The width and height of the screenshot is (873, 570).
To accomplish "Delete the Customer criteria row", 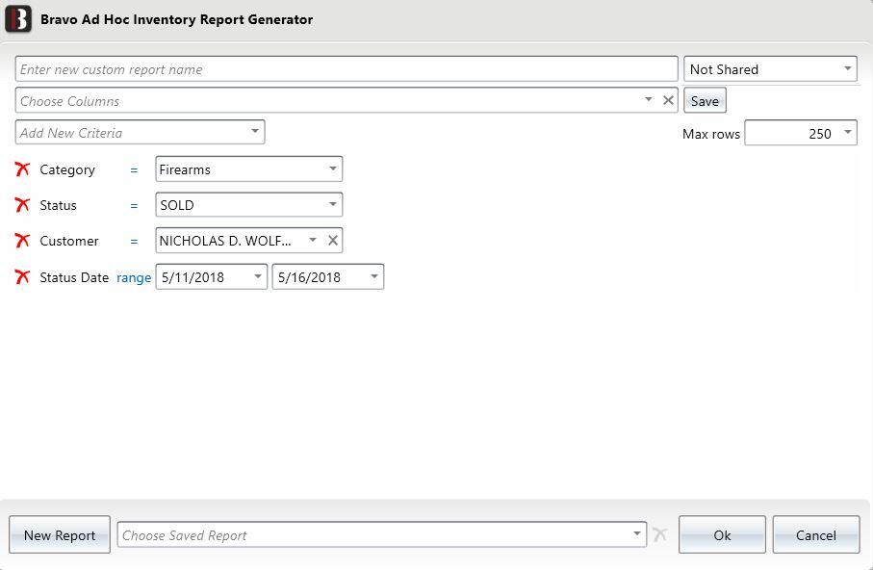I will pyautogui.click(x=22, y=241).
